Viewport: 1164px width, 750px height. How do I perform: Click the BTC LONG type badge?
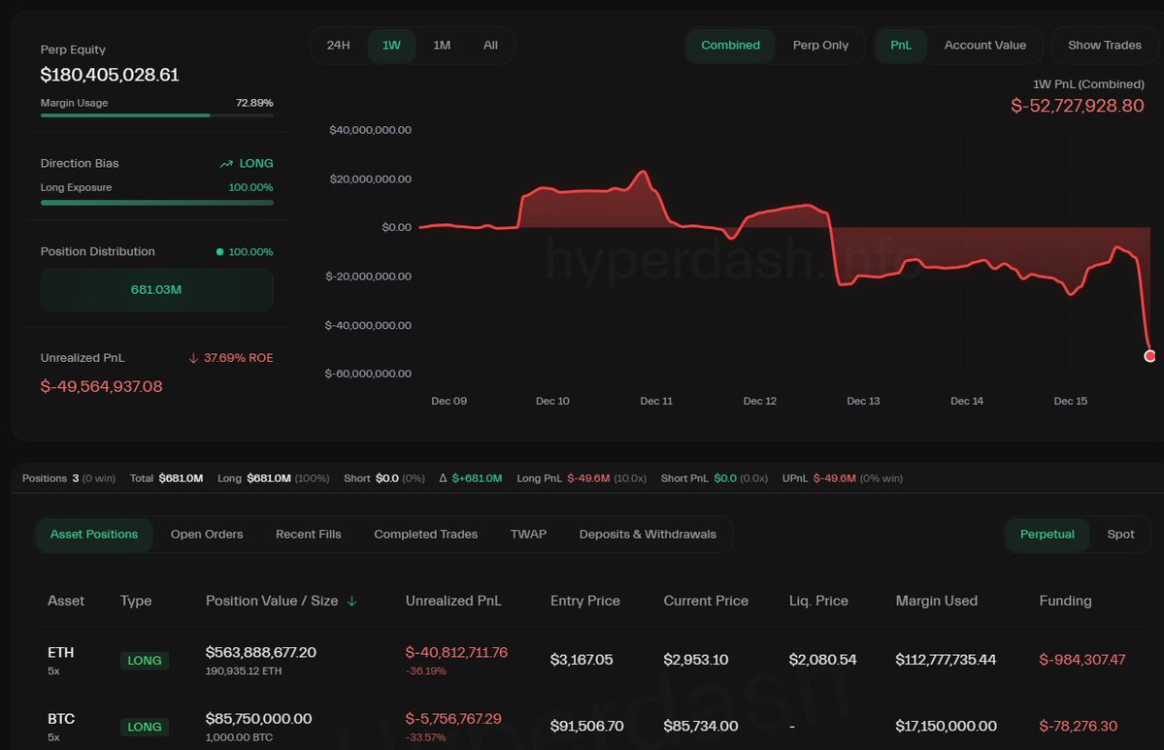[145, 727]
